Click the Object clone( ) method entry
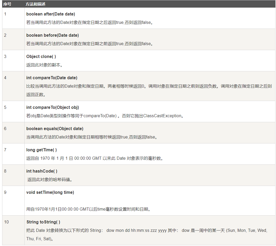 [41, 56]
